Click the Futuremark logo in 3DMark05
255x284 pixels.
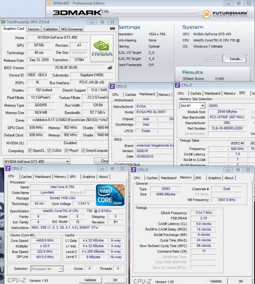pyautogui.click(x=225, y=14)
